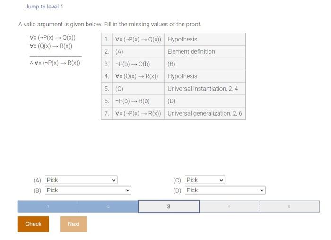This screenshot has width=331, height=240.
Task: Open the (C) Pick dropdown
Action: coord(205,180)
